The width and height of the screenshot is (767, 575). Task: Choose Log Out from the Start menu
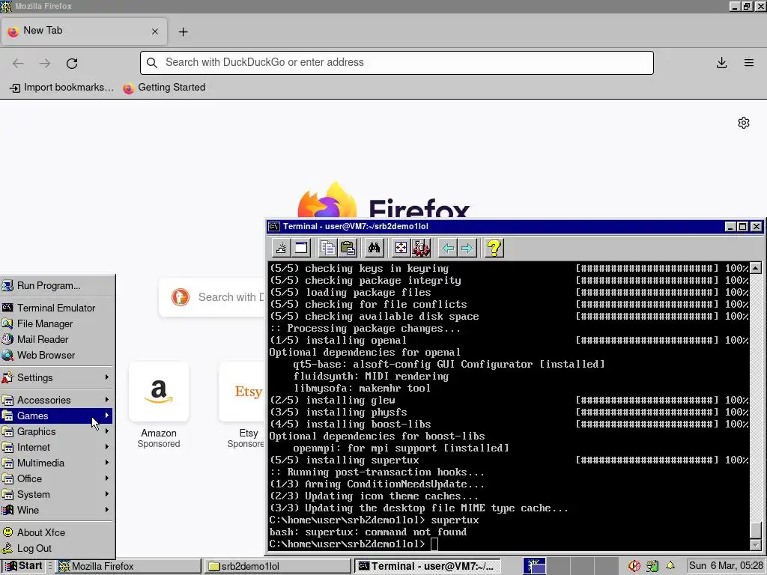click(57, 548)
